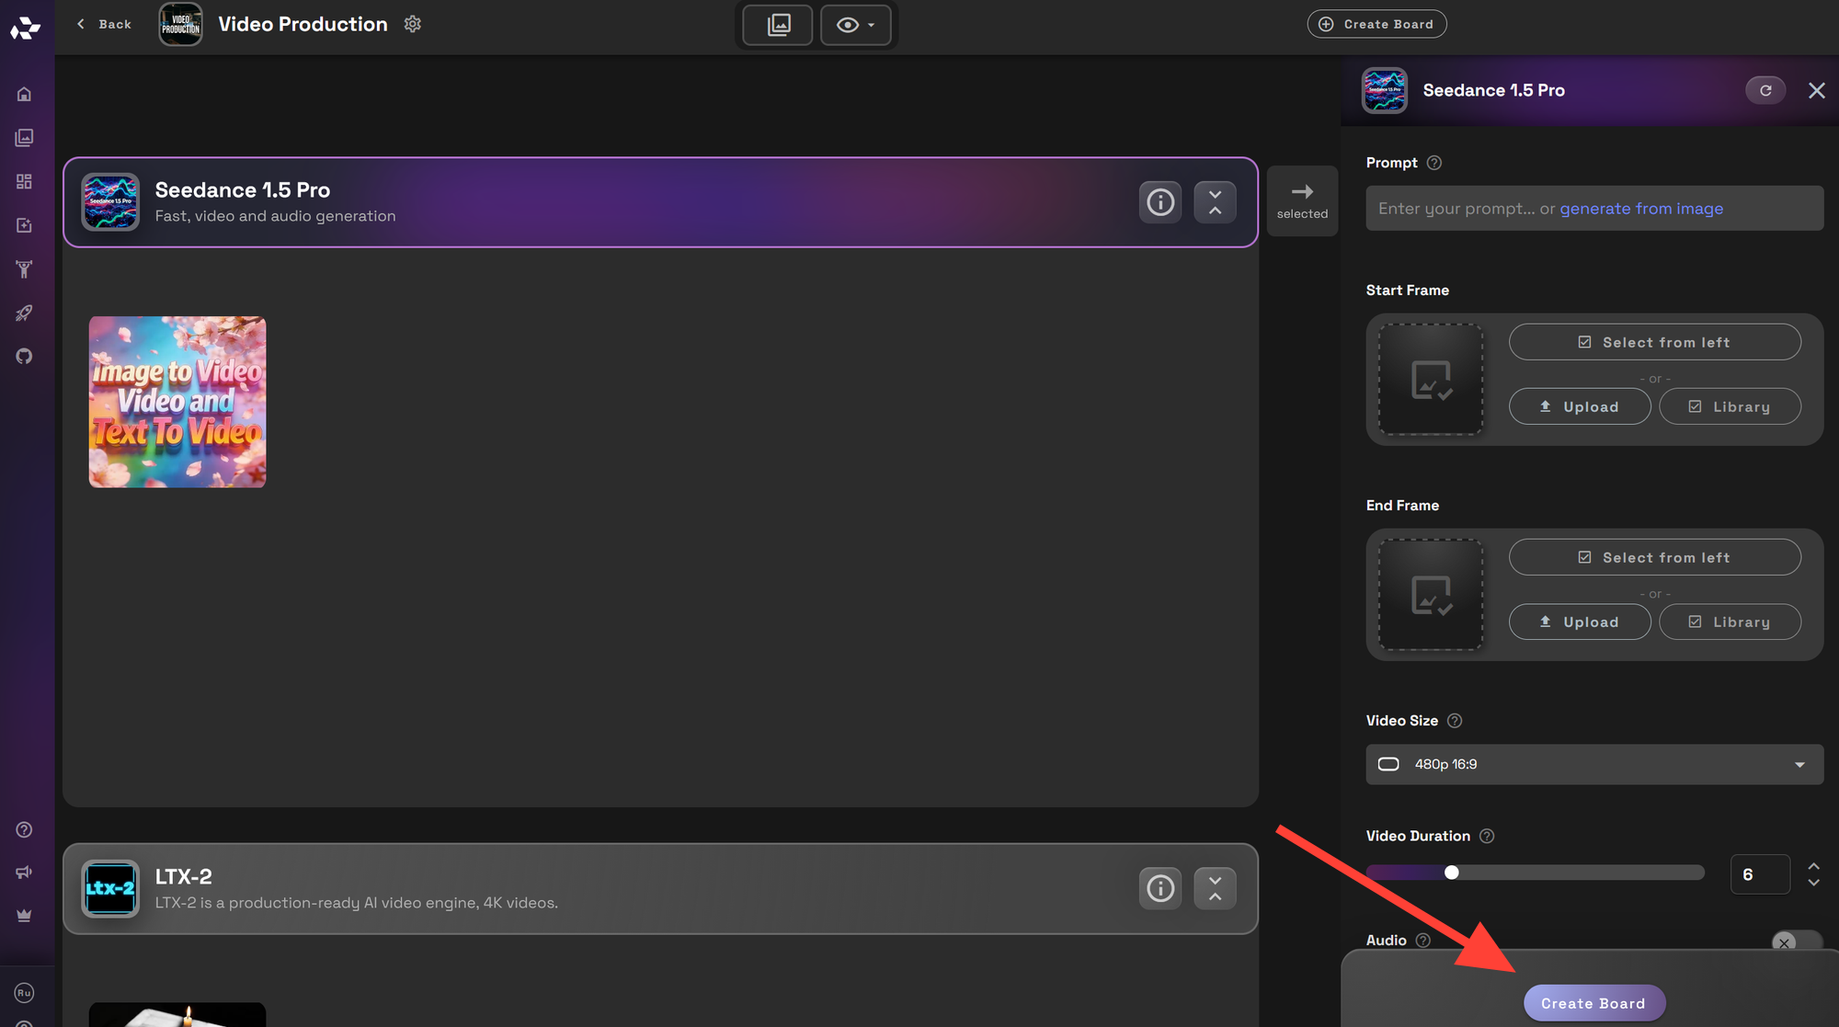The width and height of the screenshot is (1839, 1027).
Task: Choose Select from left for Start Frame
Action: (1654, 342)
